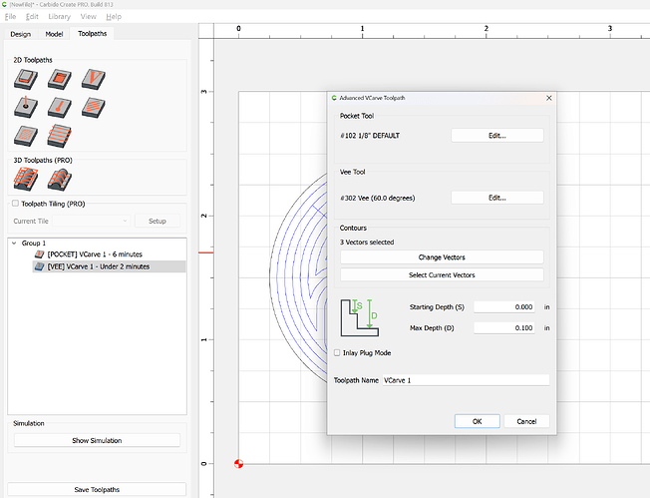Click the Save Toolpaths button
Viewport: 650px width, 498px height.
tap(97, 489)
